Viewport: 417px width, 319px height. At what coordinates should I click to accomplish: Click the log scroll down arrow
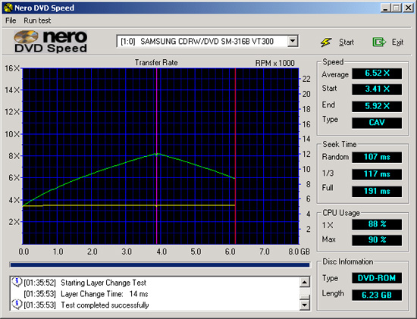[305, 305]
